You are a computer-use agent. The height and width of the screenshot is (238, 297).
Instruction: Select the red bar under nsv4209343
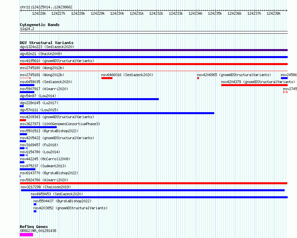click(23, 120)
